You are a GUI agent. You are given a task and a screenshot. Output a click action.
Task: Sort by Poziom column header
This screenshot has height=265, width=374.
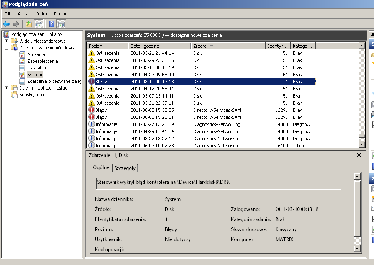108,46
